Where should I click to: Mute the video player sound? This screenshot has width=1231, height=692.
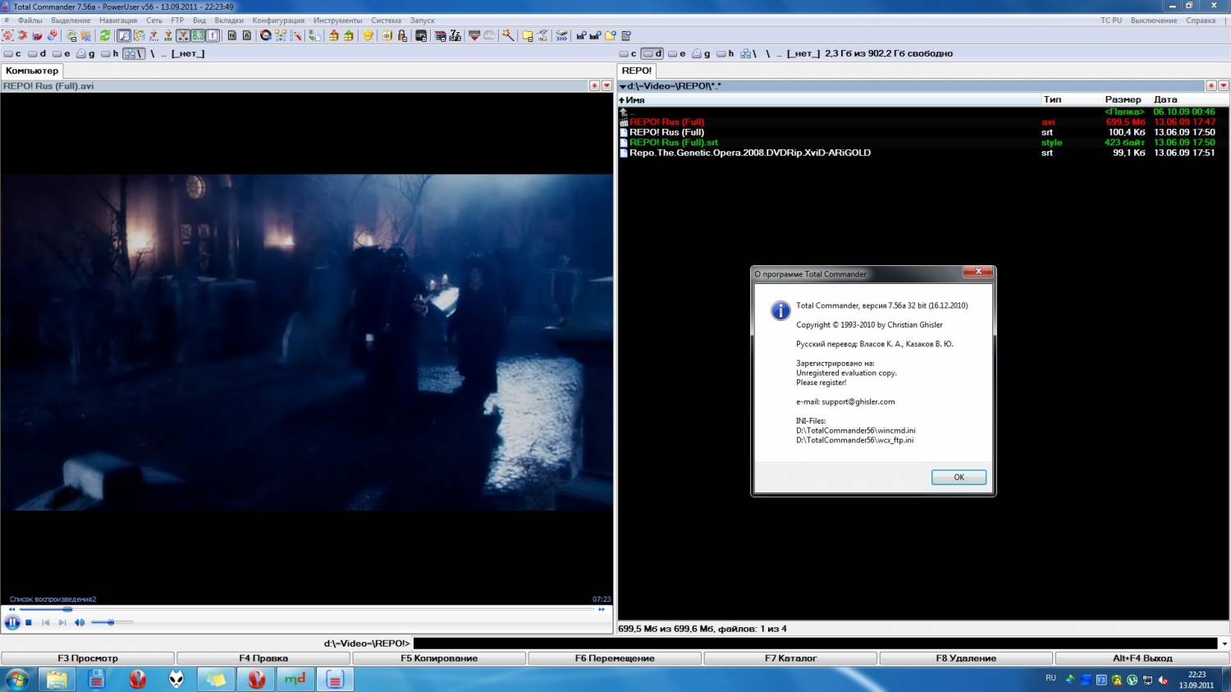[80, 622]
